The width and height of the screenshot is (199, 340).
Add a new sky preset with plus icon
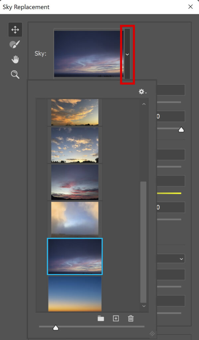[x=116, y=318]
